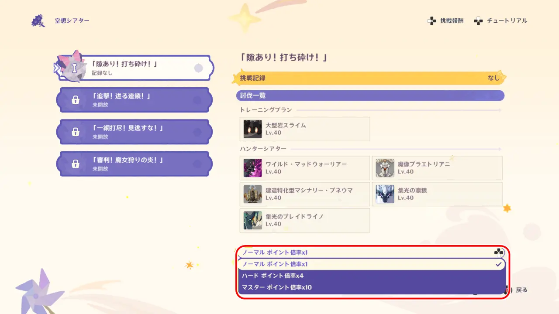The height and width of the screenshot is (314, 559).
Task: Click the 大型岩スライム name text
Action: coord(286,125)
